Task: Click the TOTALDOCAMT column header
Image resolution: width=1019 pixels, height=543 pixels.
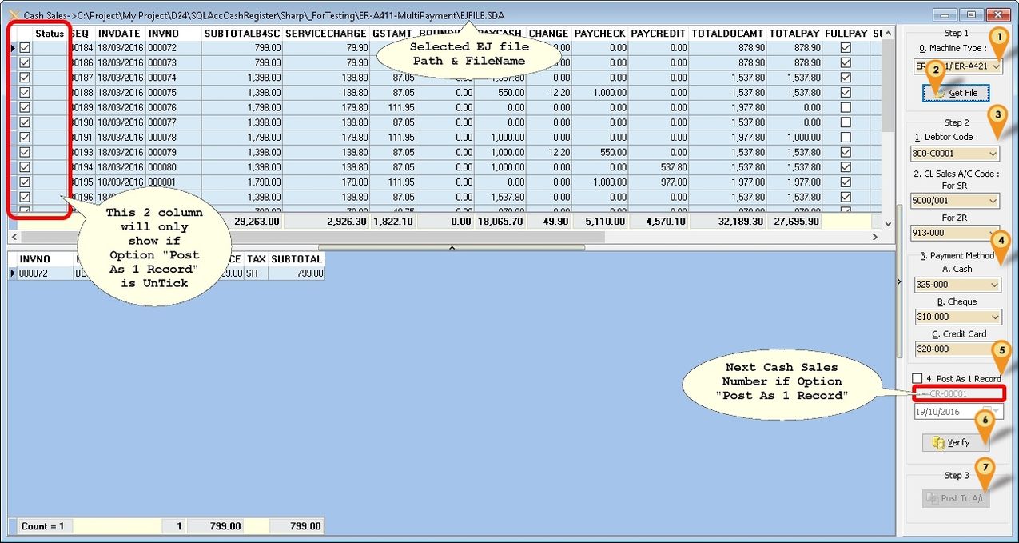Action: (x=726, y=34)
